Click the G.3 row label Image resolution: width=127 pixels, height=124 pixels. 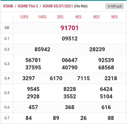(7, 64)
